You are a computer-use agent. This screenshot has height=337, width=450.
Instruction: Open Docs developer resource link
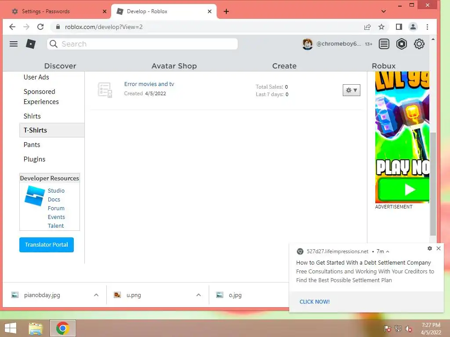point(54,200)
